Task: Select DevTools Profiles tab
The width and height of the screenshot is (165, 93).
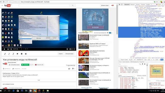Action: (148, 5)
